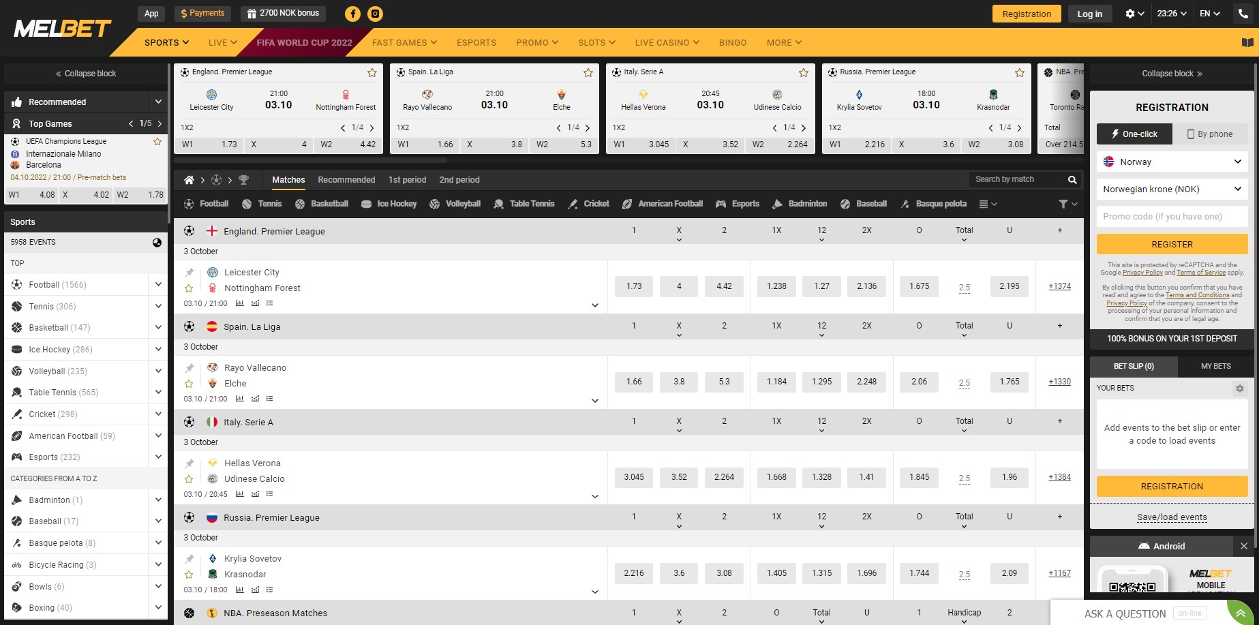Screen dimensions: 1259x625
Task: Open SPORTS navigation dropdown
Action: [x=167, y=42]
